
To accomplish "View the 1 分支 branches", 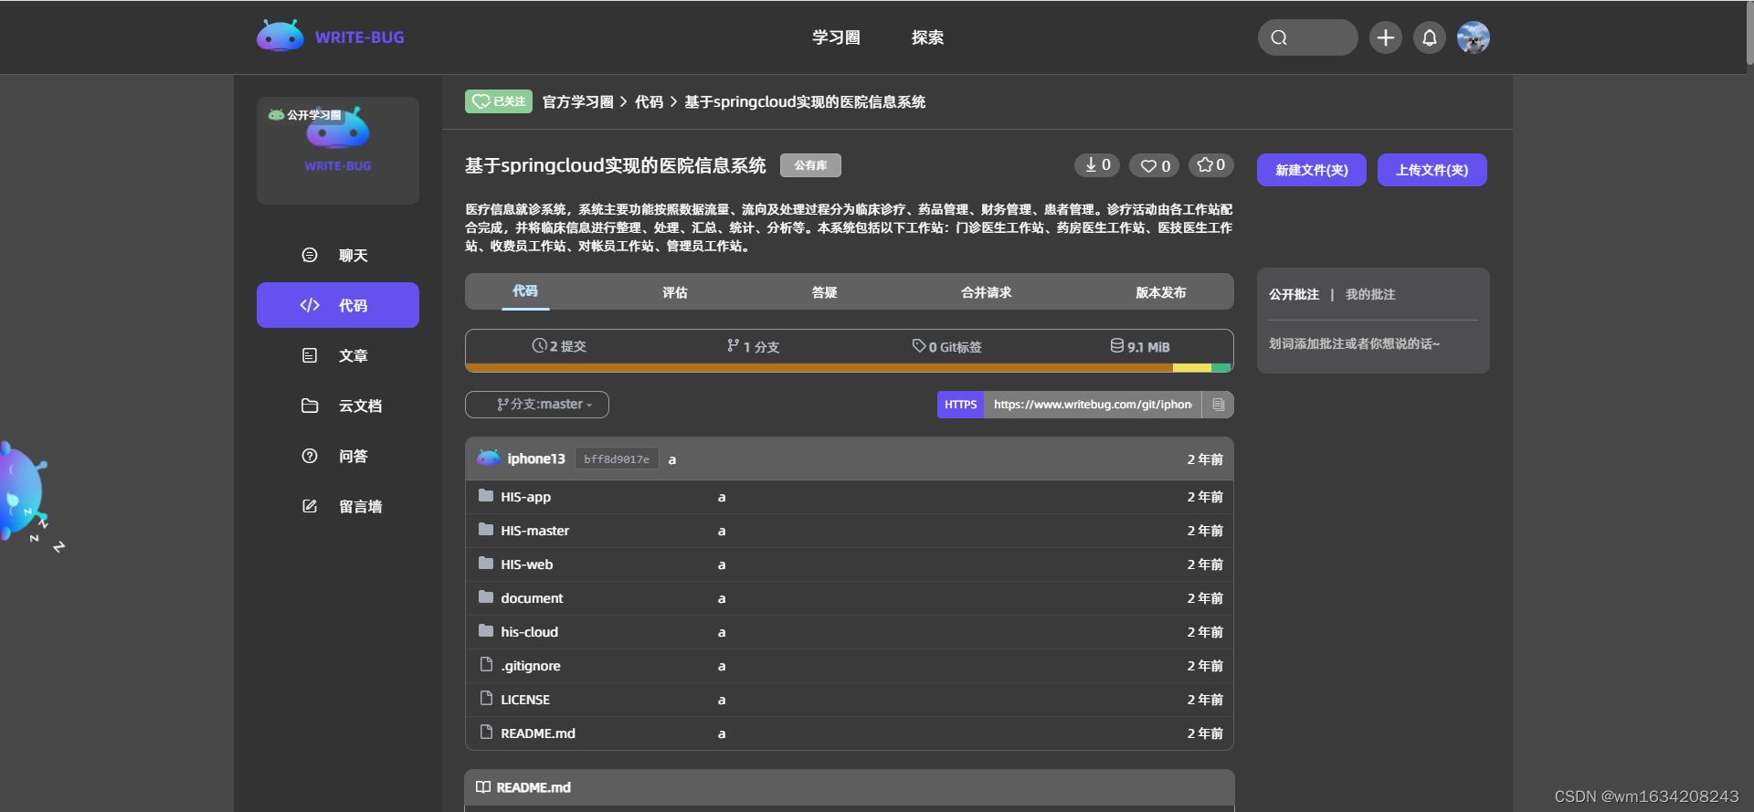I will [x=753, y=346].
